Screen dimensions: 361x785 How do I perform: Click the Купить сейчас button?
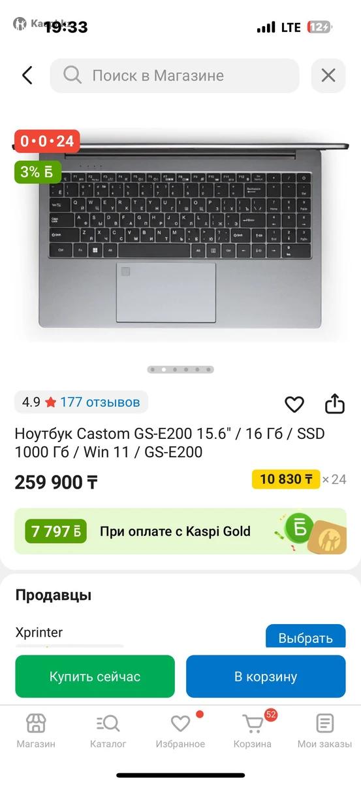coord(95,676)
